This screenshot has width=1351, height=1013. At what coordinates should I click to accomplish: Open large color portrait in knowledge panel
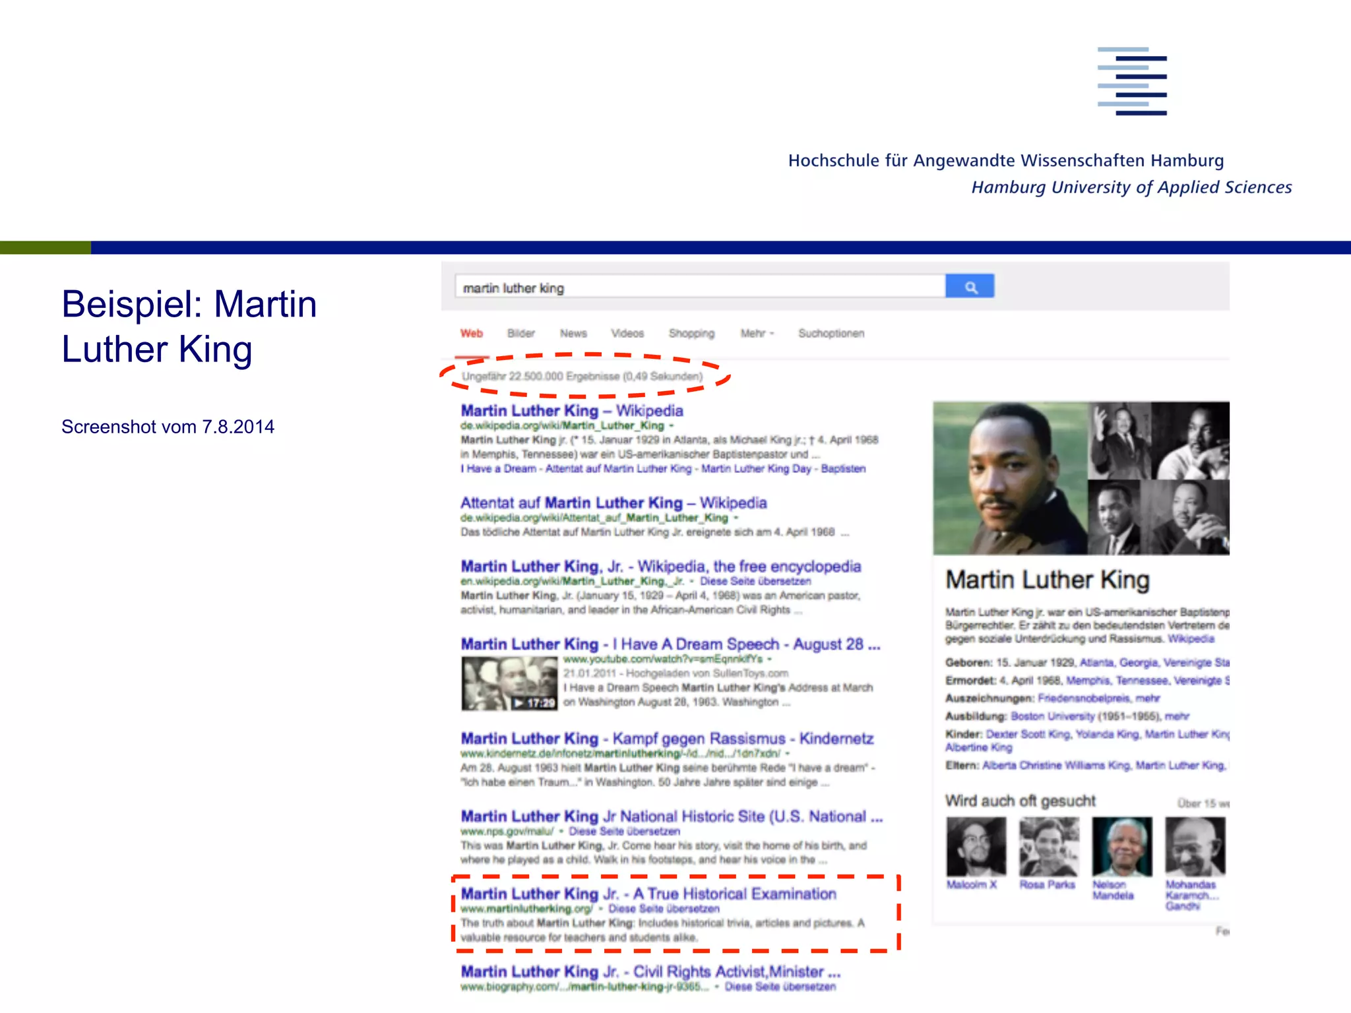pyautogui.click(x=1010, y=478)
